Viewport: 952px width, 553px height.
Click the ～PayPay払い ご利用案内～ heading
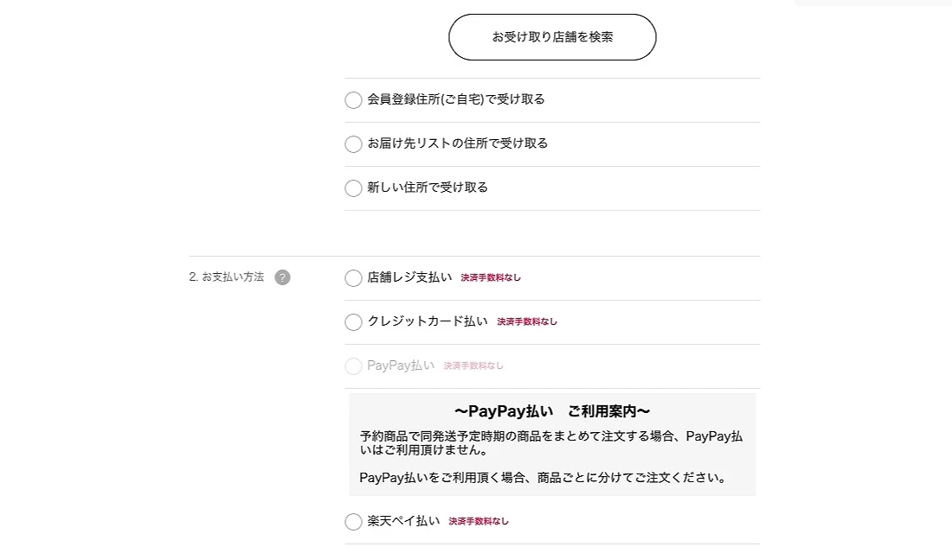[552, 411]
